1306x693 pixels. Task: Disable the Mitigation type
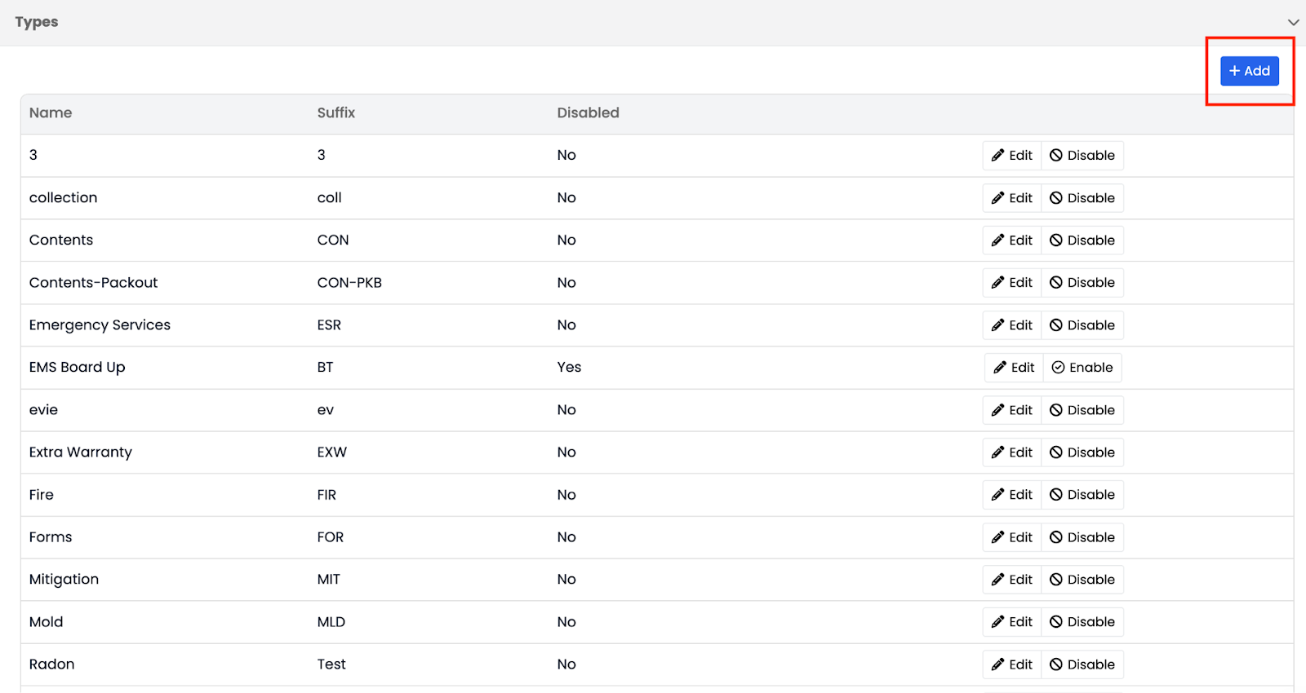[1082, 580]
